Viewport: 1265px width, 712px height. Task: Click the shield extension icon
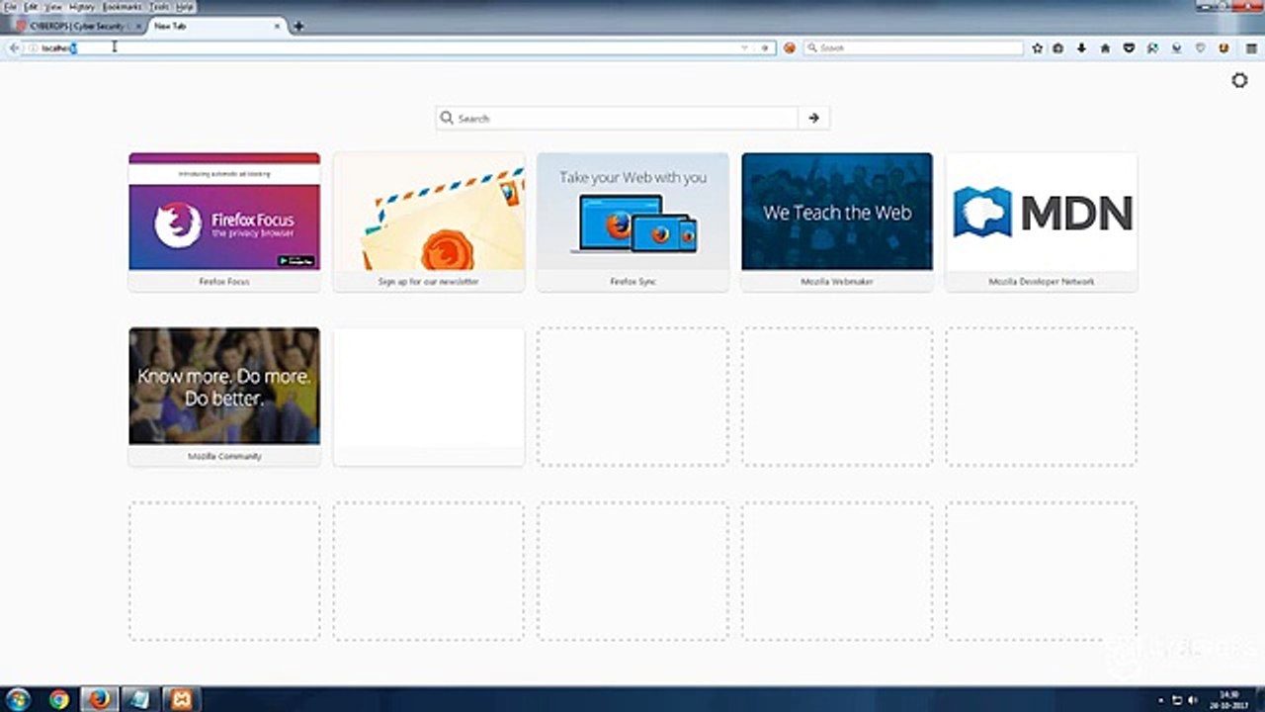pyautogui.click(x=1201, y=47)
